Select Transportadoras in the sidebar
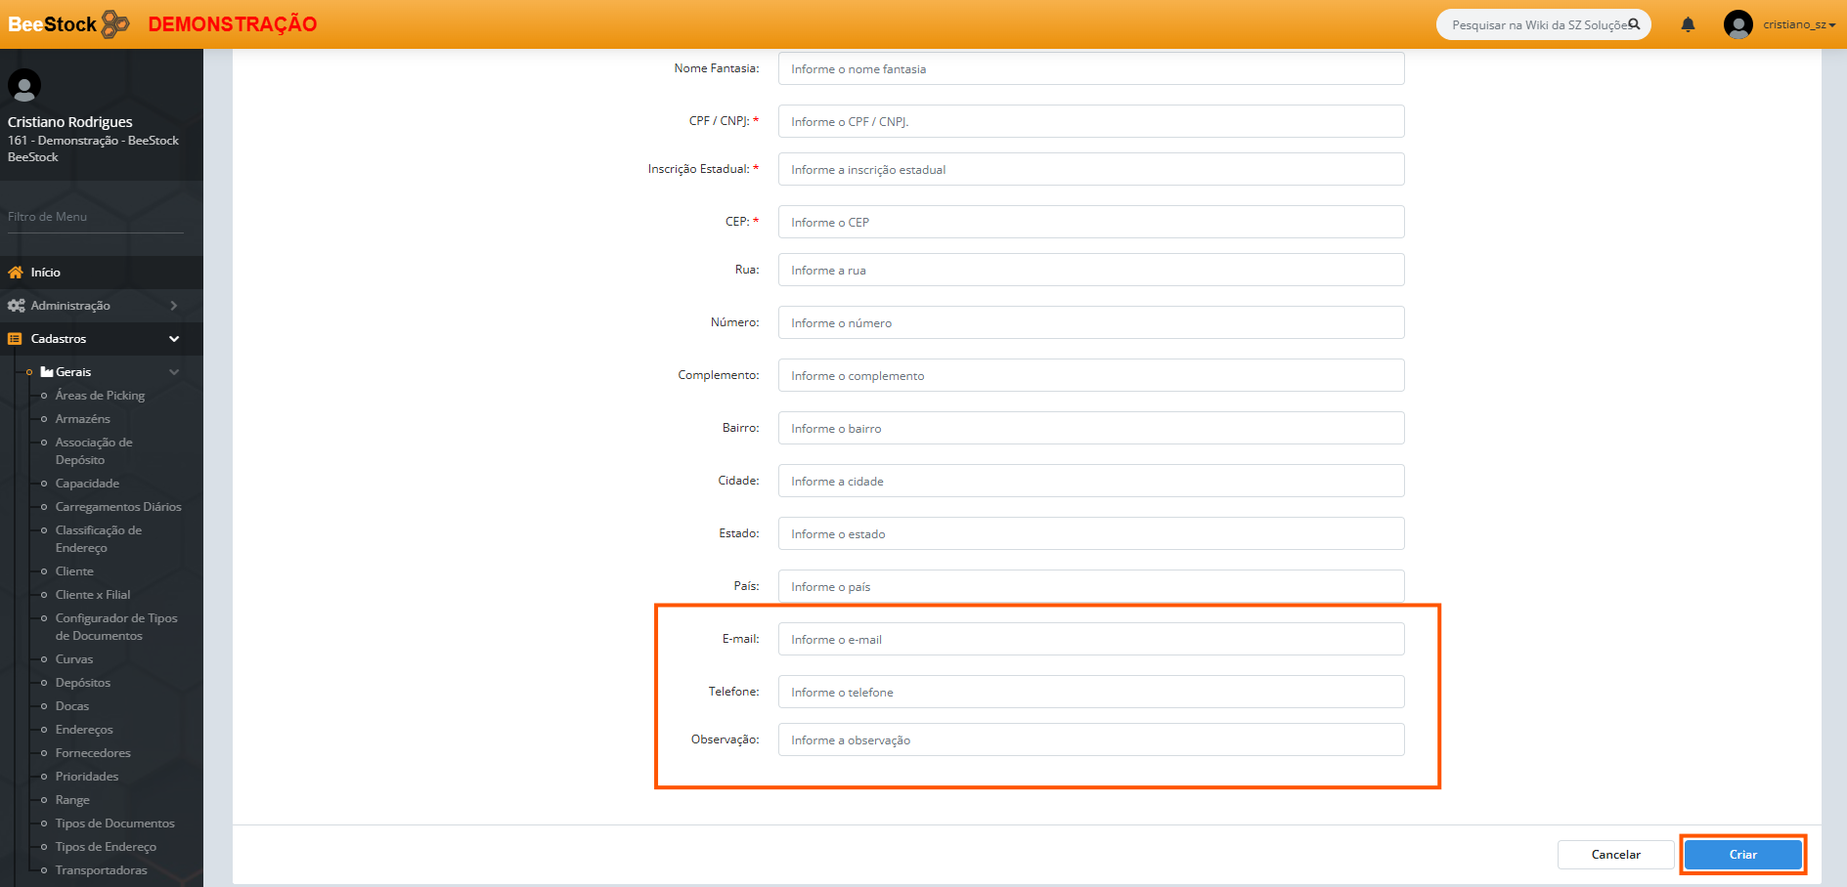The image size is (1847, 887). pos(101,870)
